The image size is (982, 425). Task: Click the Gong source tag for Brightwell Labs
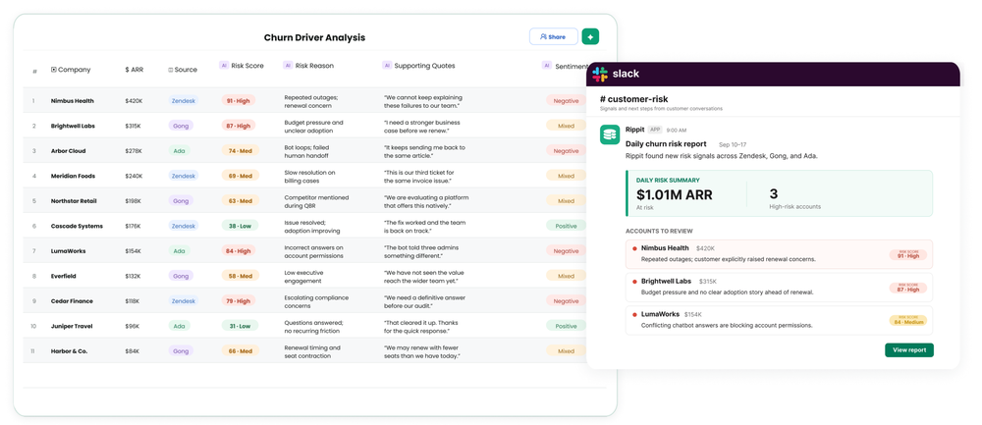(181, 126)
